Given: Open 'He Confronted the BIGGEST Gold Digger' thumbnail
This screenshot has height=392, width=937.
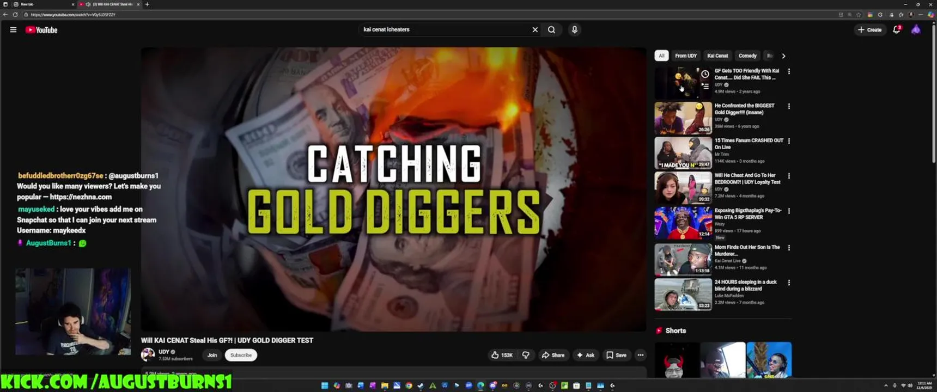Looking at the screenshot, I should click(683, 118).
